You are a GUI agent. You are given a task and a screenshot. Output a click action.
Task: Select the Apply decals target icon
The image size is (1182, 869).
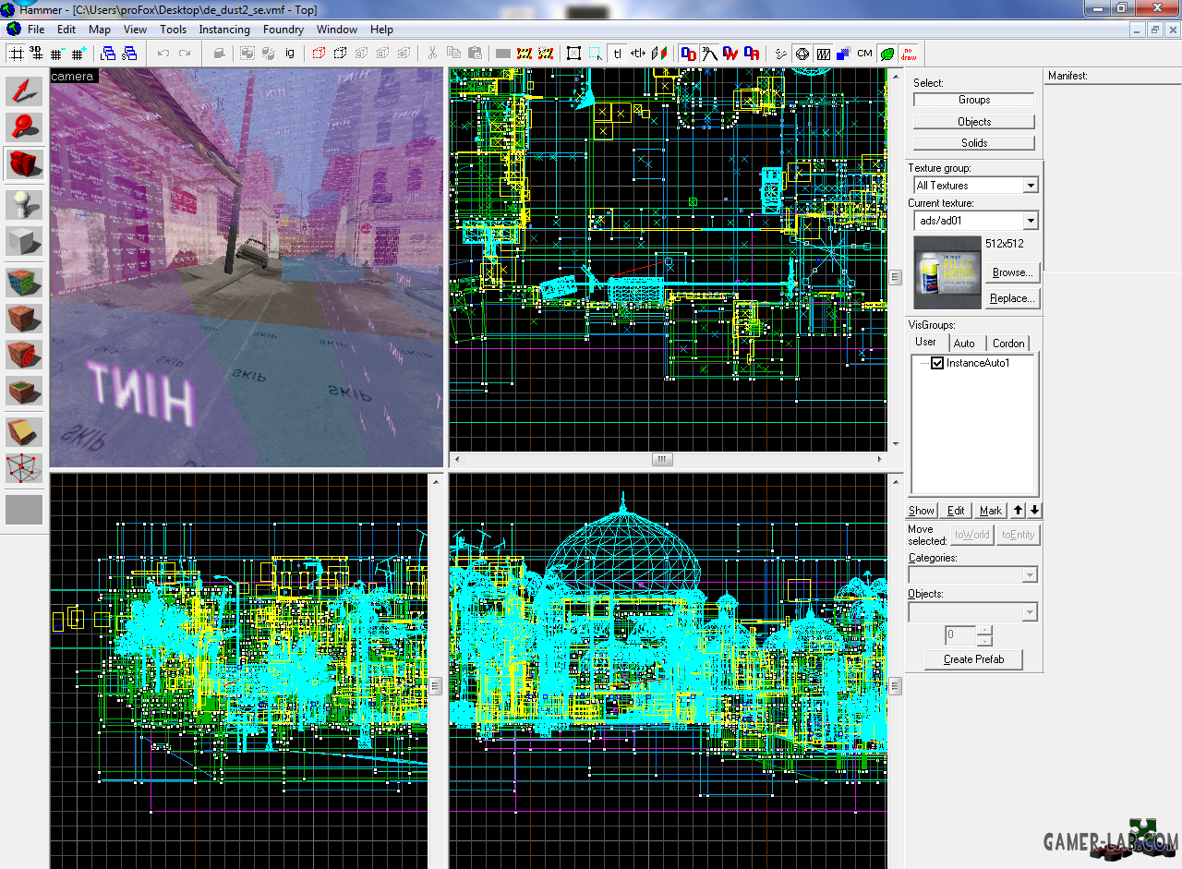(x=24, y=356)
